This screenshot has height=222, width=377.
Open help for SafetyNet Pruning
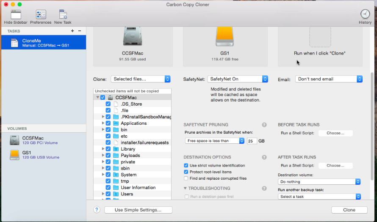[264, 125]
